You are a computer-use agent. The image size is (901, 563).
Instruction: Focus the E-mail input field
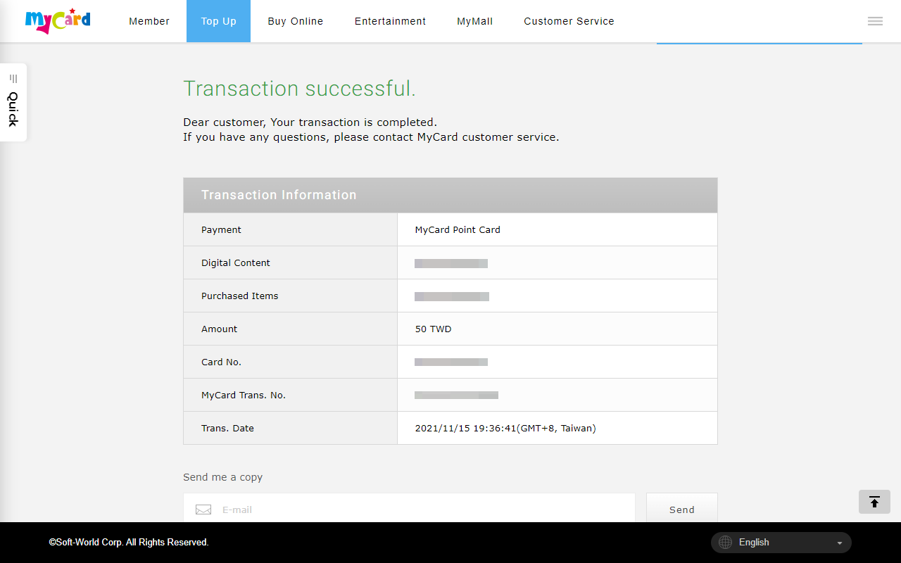point(409,508)
